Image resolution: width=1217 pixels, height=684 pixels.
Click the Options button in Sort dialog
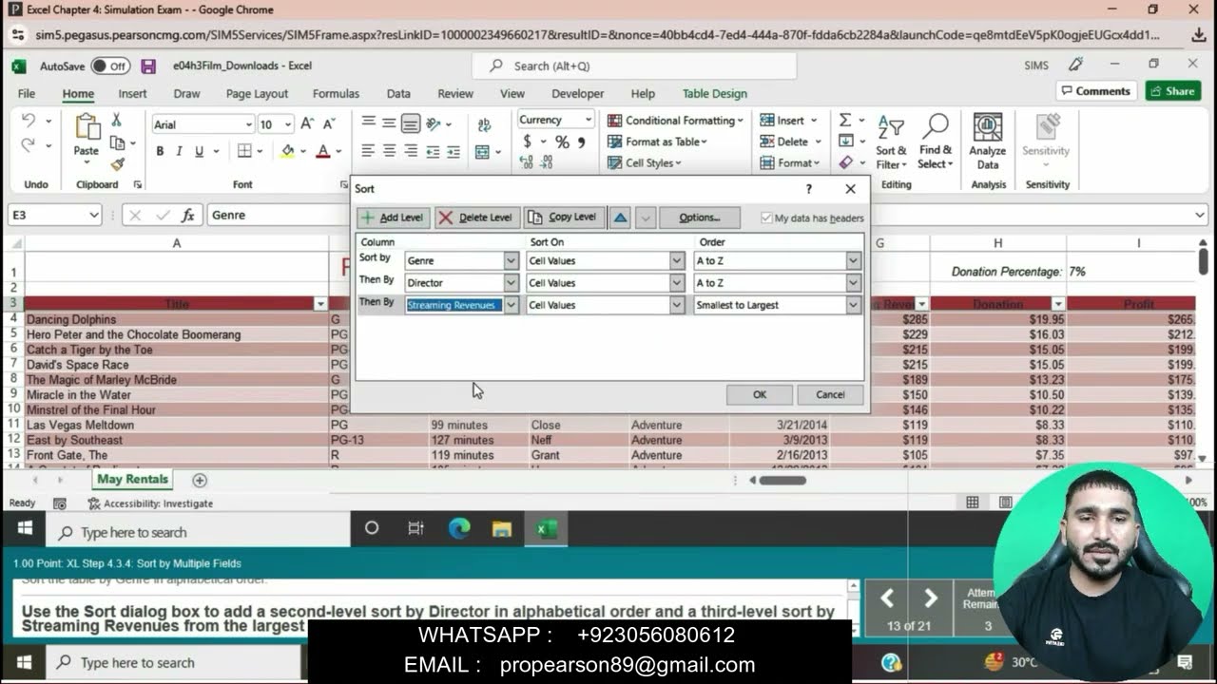pyautogui.click(x=699, y=218)
